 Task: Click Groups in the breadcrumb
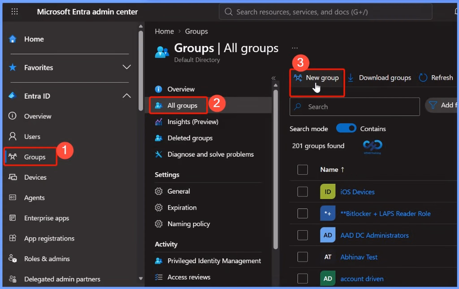tap(196, 31)
